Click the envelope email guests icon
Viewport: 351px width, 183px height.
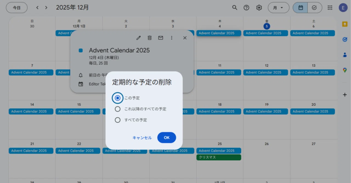point(161,38)
